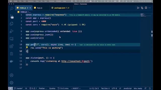Run the code with the play button
Screen dimensions: 161x90
(138, 8)
